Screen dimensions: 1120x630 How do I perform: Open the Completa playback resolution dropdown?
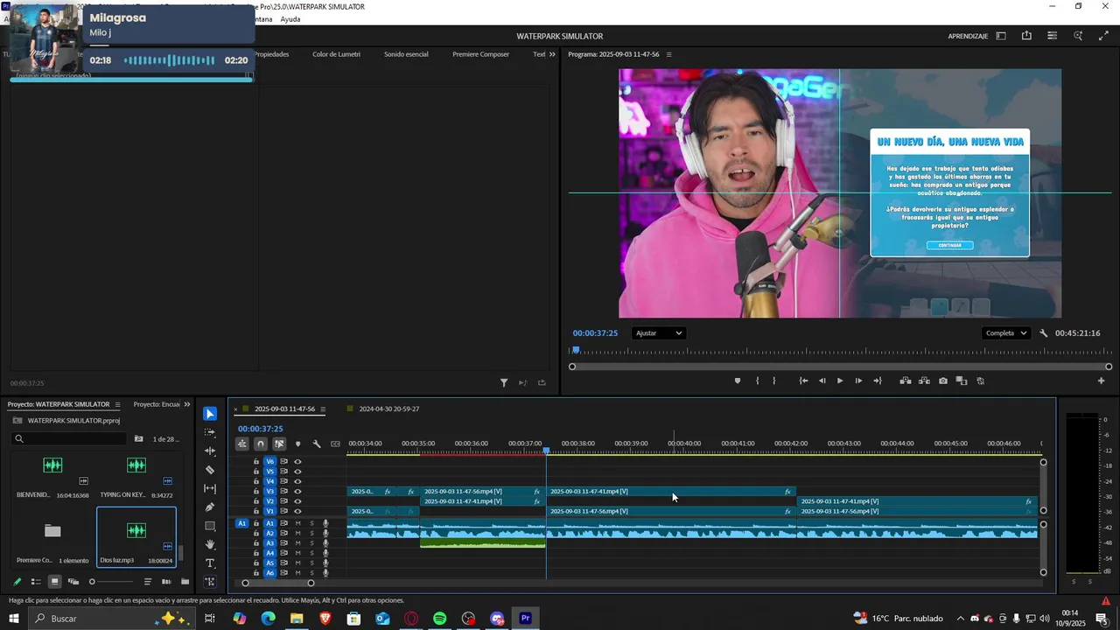point(1005,333)
